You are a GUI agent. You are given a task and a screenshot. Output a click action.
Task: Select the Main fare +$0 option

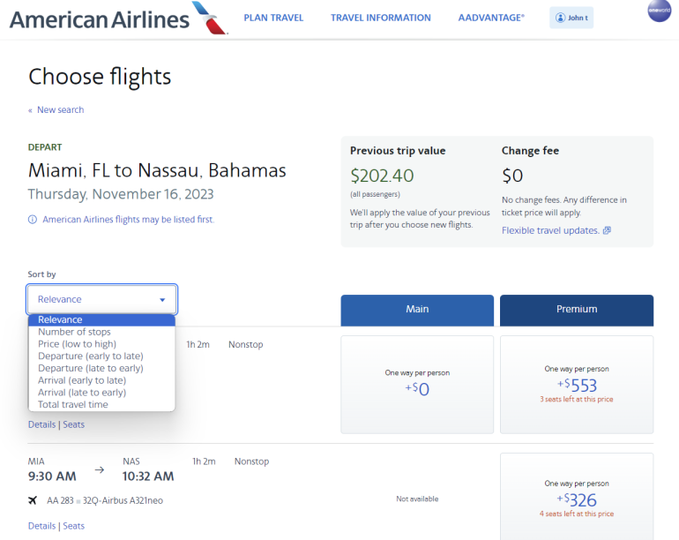417,384
